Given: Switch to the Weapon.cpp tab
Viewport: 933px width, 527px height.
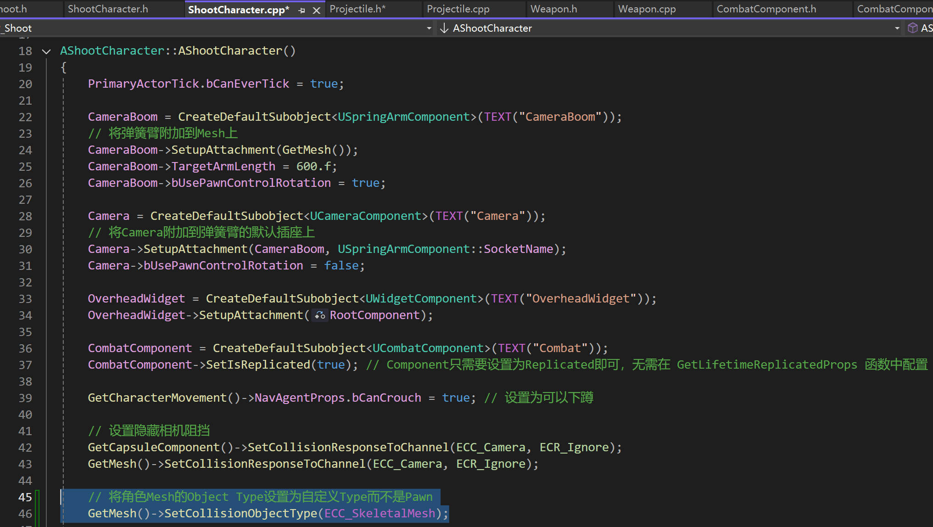Looking at the screenshot, I should (x=647, y=9).
